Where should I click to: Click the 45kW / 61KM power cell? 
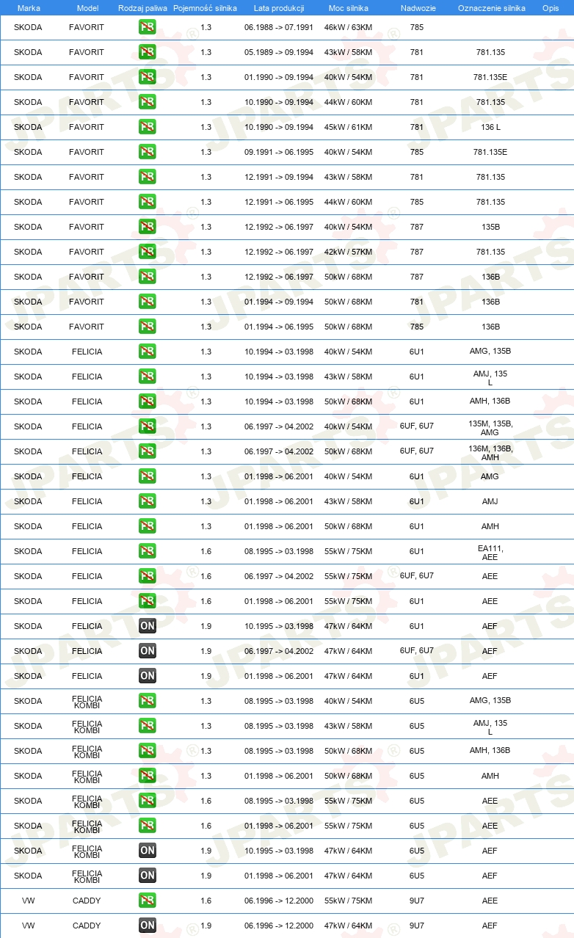348,127
